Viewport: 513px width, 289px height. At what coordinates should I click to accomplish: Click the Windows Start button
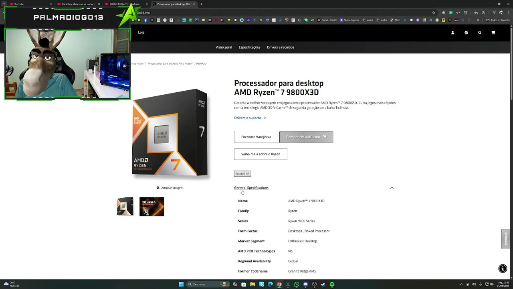pos(181,284)
